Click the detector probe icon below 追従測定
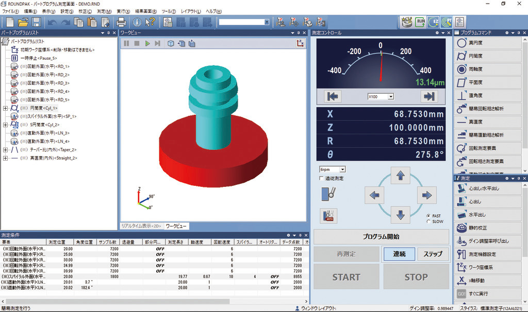 pyautogui.click(x=328, y=194)
